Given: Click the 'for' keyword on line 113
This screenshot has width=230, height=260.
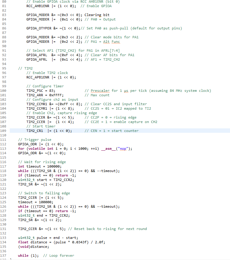Looking at the screenshot, I should click(x=21, y=149).
